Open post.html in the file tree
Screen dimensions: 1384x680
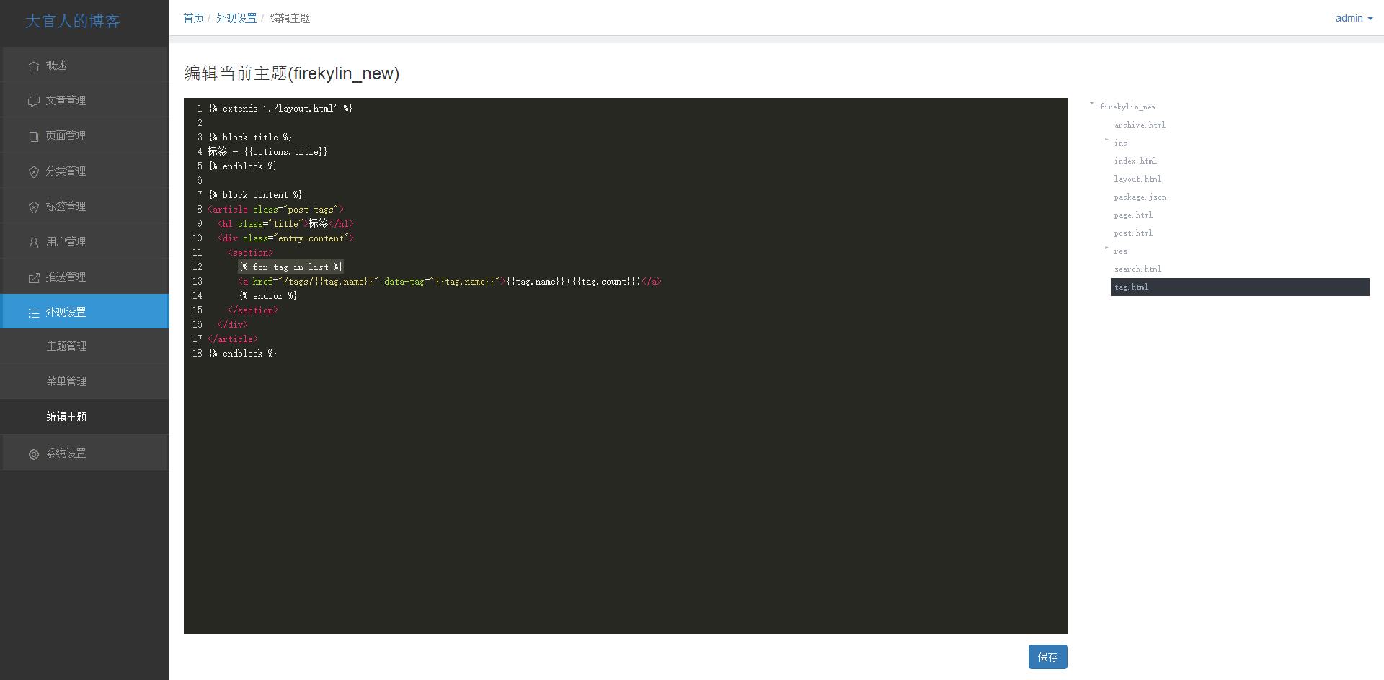pos(1133,233)
